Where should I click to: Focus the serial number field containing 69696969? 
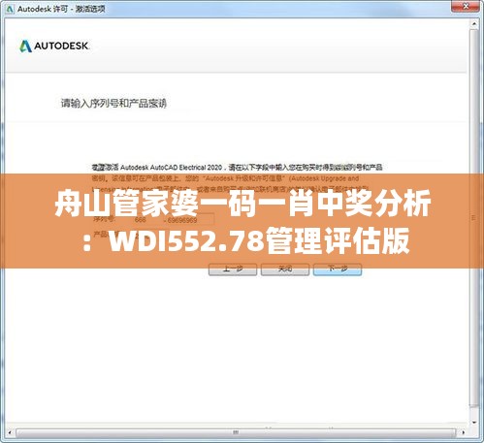pos(190,220)
